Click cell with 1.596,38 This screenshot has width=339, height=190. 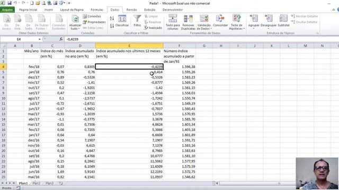(x=180, y=67)
